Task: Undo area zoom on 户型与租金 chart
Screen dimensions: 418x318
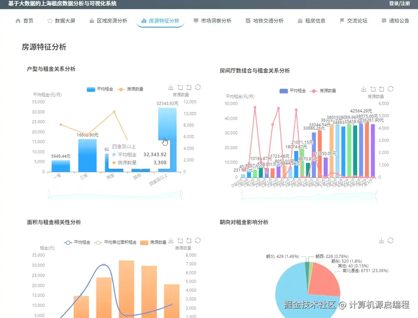Action: pos(189,87)
